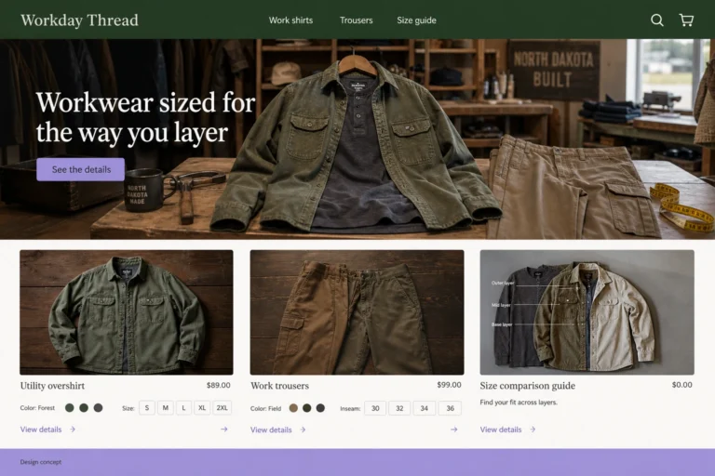Open the search icon in header

tap(656, 20)
